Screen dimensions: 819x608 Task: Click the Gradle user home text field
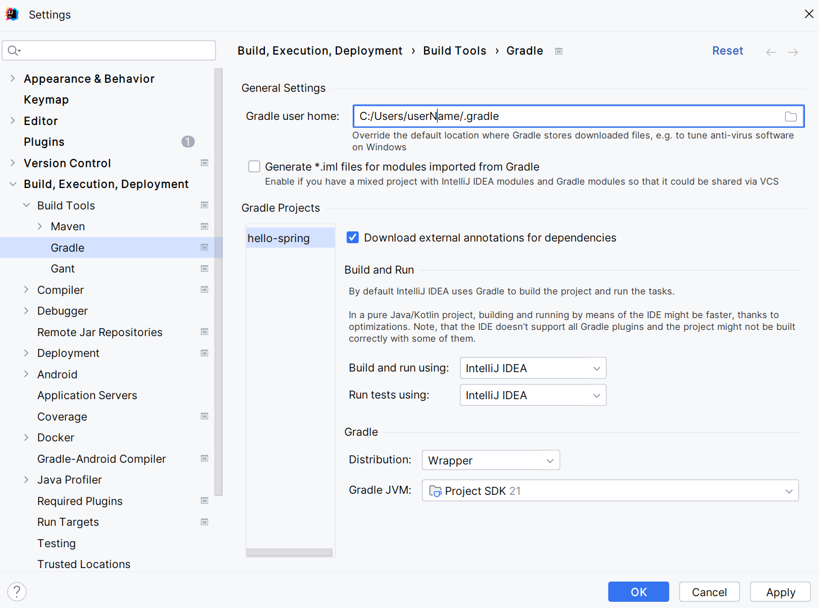568,117
